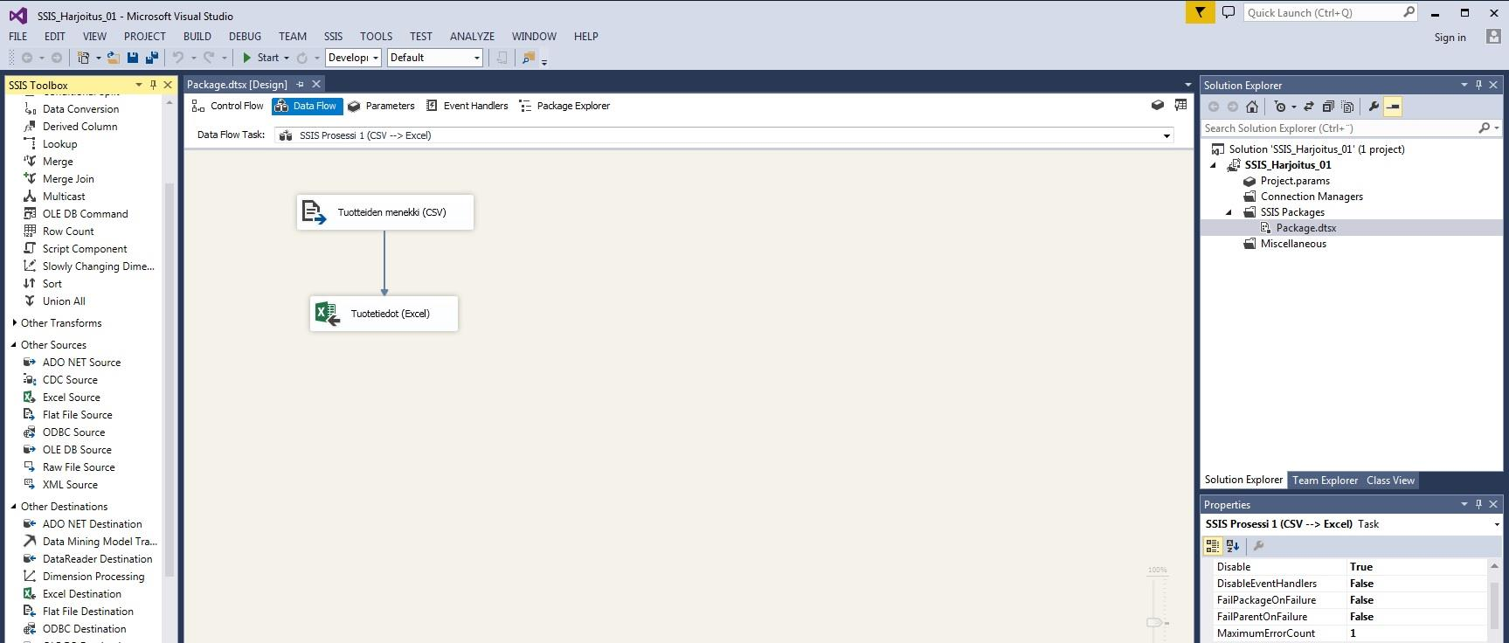Screen dimensions: 1509x643
Task: Click Collapse All icon in Solution Explorer
Action: coord(1328,107)
